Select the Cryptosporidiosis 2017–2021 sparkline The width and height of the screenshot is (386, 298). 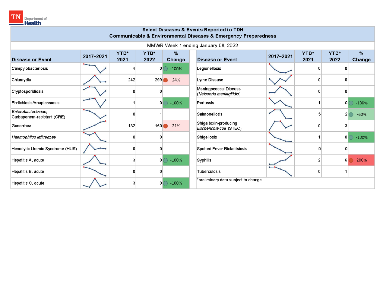(95, 91)
